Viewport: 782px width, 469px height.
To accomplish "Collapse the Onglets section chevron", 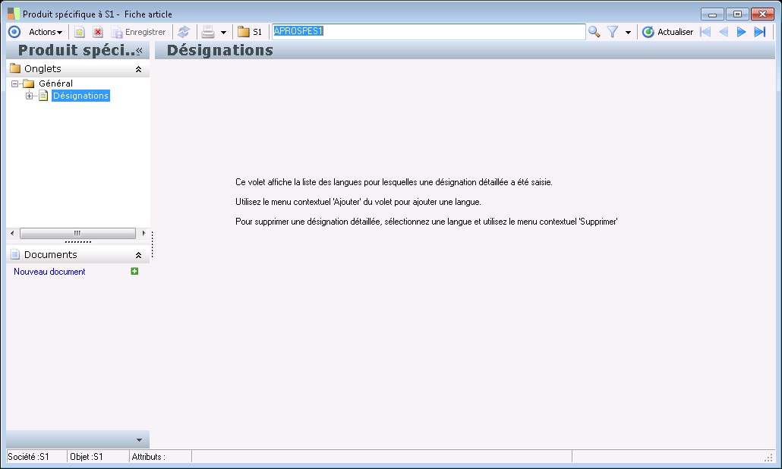I will coord(139,69).
